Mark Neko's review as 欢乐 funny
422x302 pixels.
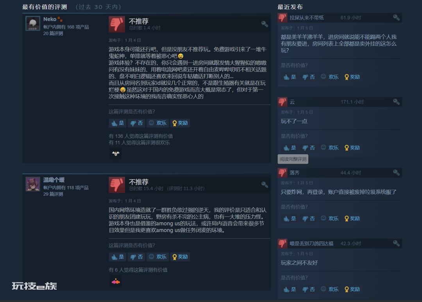pos(158,123)
